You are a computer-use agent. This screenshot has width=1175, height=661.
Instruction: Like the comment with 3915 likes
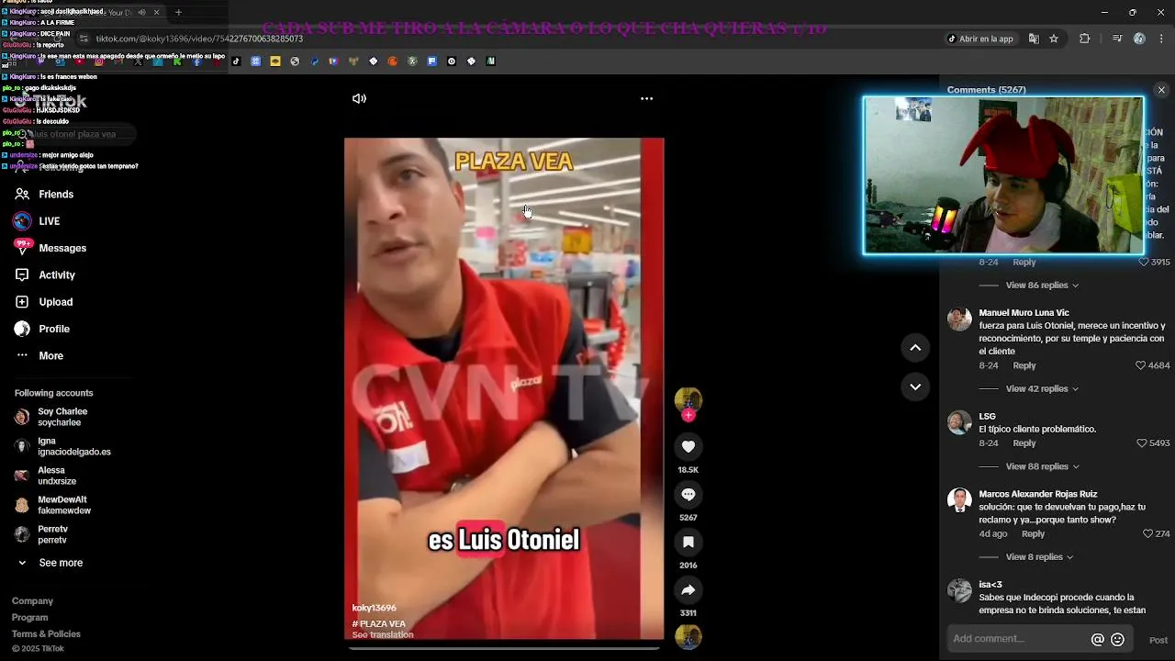click(1144, 263)
